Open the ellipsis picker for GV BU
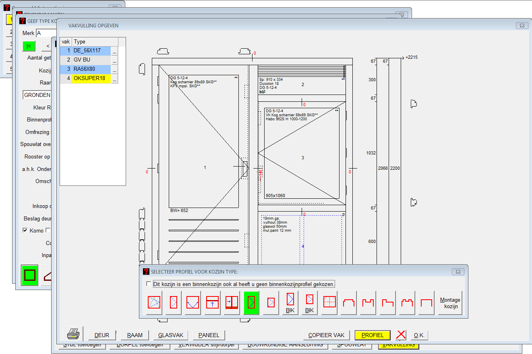This screenshot has height=354, width=532. (114, 60)
